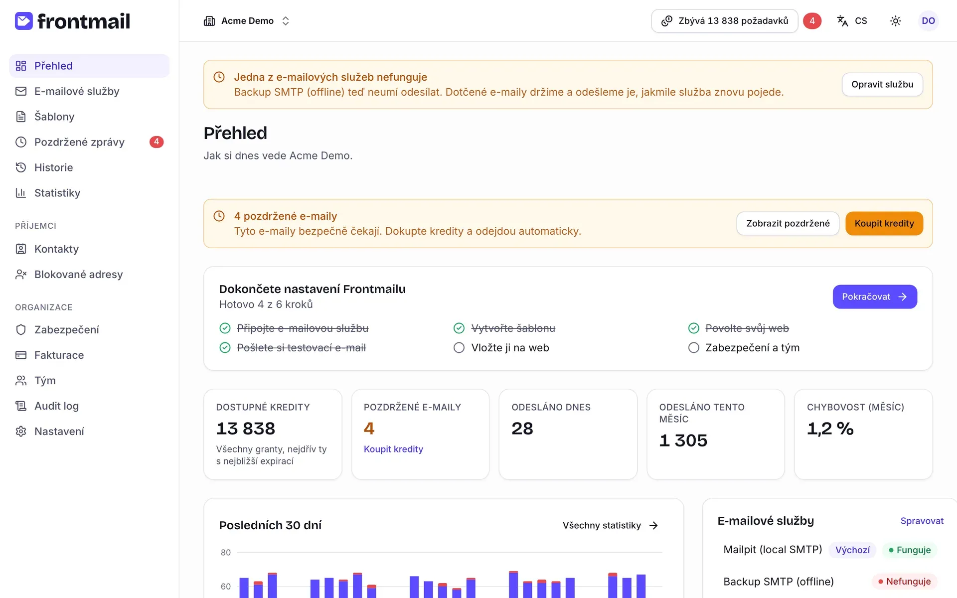Screen dimensions: 957x598
Task: Click the Pozdržené zprávy clock icon
Action: click(21, 142)
